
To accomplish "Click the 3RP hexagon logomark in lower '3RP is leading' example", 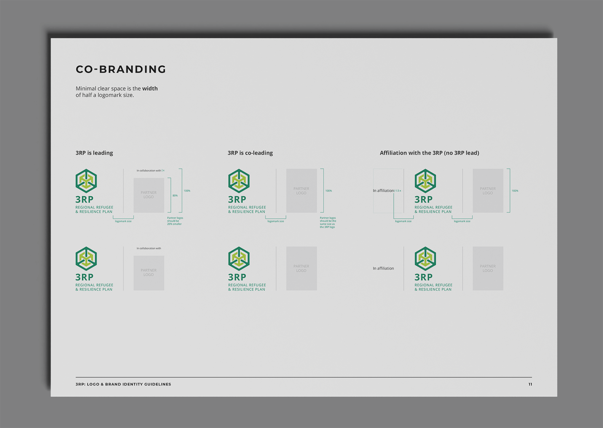I will coord(86,259).
